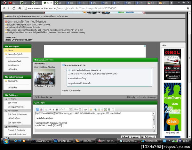
Task: Click Submit Message button
Action: [x=130, y=137]
